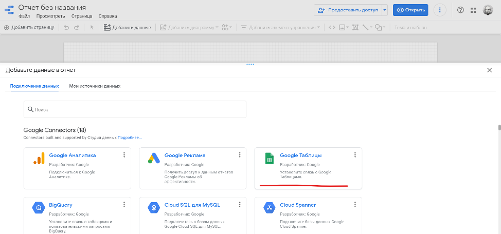Click the Data Studio logo icon
This screenshot has height=234, width=501.
9,10
